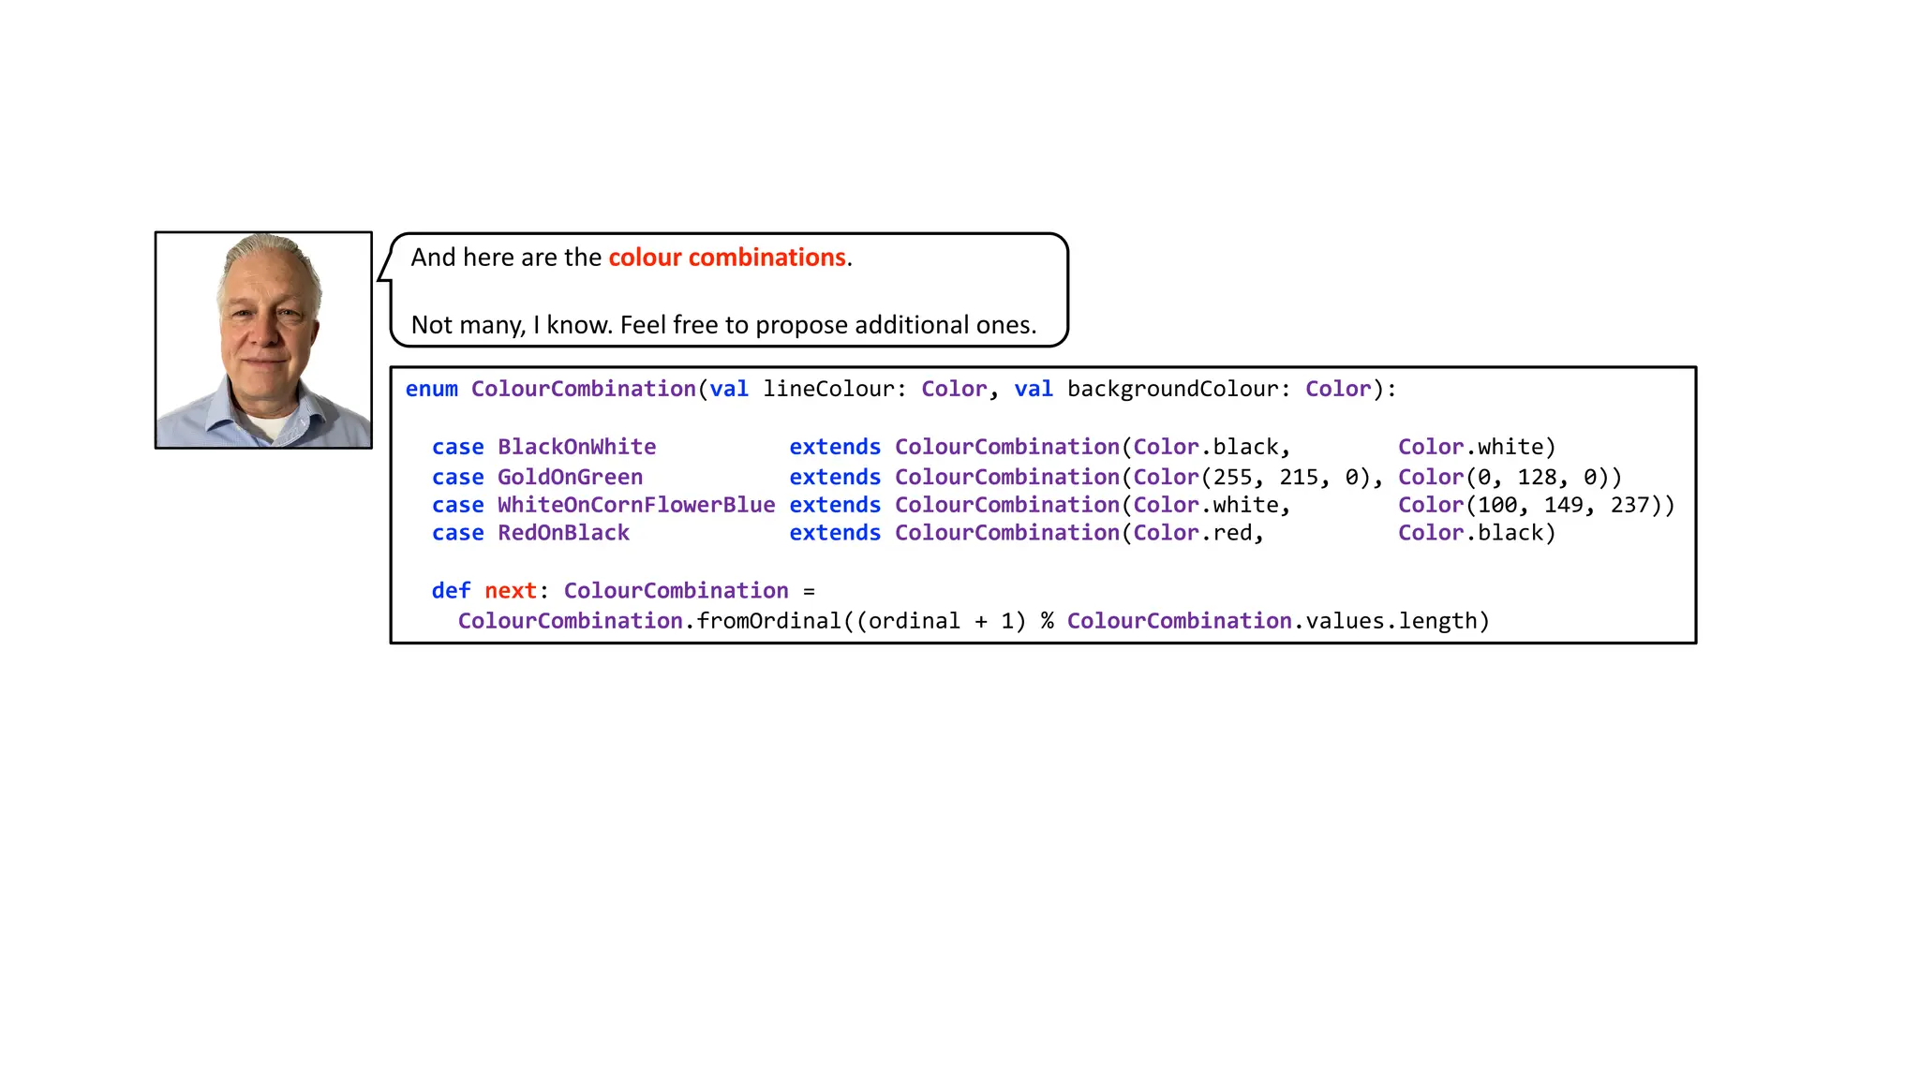Image resolution: width=1919 pixels, height=1079 pixels.
Task: Click 'backgroundColour' parameter in enum header
Action: coord(1171,390)
